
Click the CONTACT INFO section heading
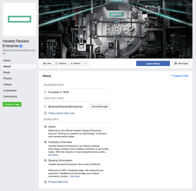[x=54, y=98]
